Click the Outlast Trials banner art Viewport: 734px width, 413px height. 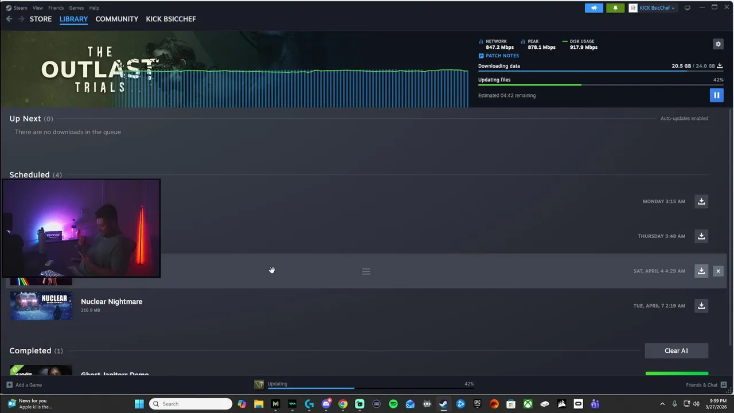click(x=97, y=69)
